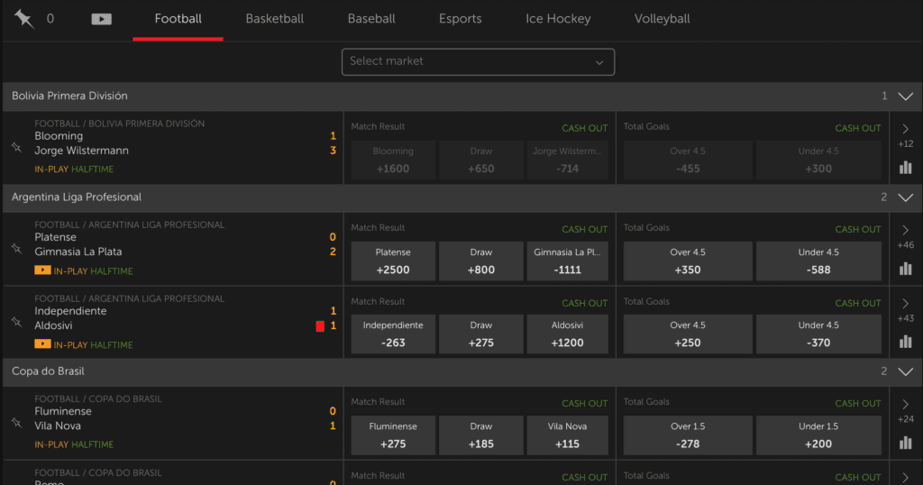Viewport: 923px width, 485px height.
Task: Switch to the Football tab
Action: click(x=178, y=19)
